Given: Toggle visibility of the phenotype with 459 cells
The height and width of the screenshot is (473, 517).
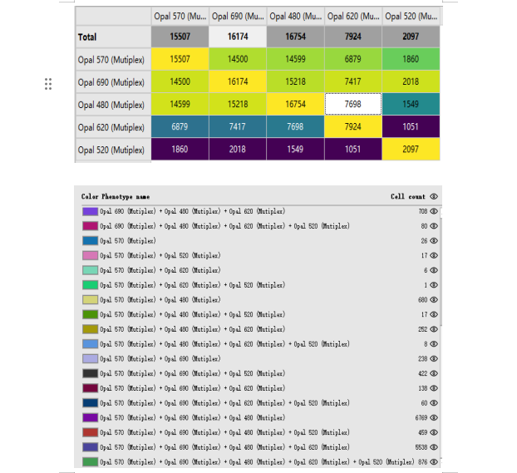Looking at the screenshot, I should click(434, 432).
